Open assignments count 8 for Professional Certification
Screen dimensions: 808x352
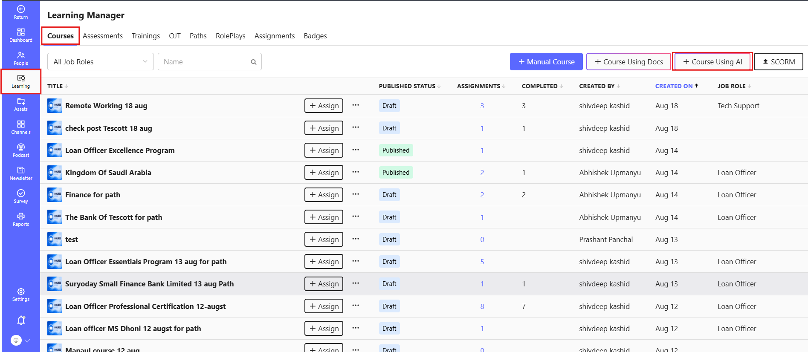482,306
